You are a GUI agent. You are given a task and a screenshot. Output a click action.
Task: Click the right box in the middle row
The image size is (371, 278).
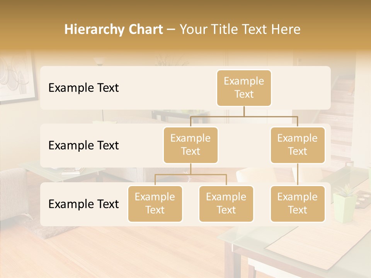[298, 145]
